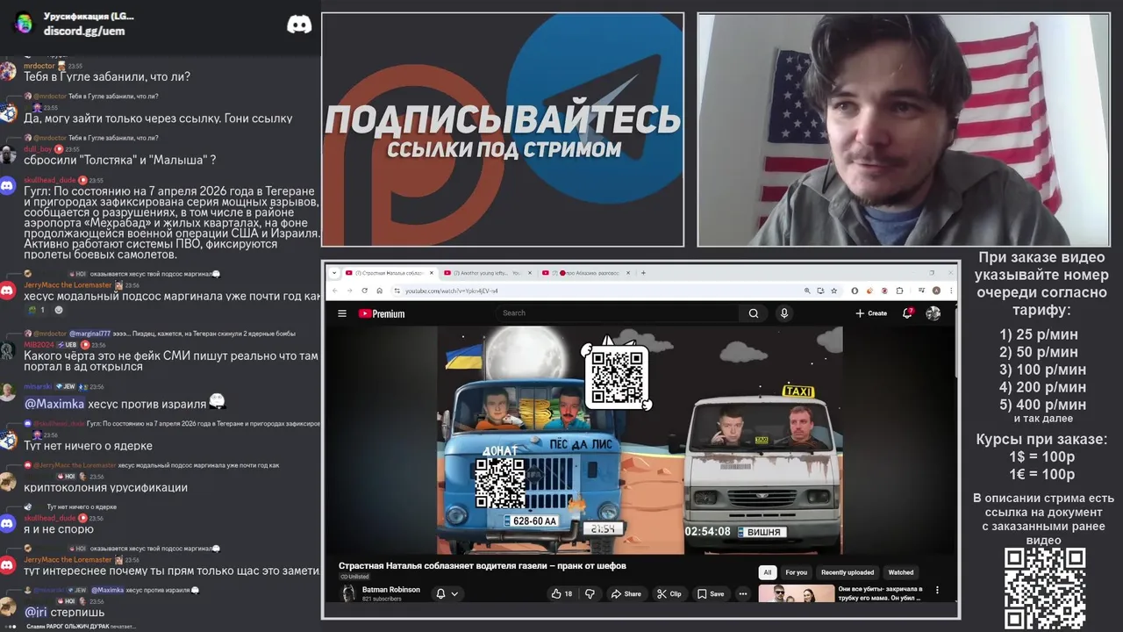Dislike the video with thumbs down
The image size is (1123, 632).
tap(590, 594)
